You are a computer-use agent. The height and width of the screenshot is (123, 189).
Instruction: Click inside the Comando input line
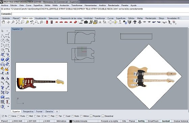tap(100, 14)
